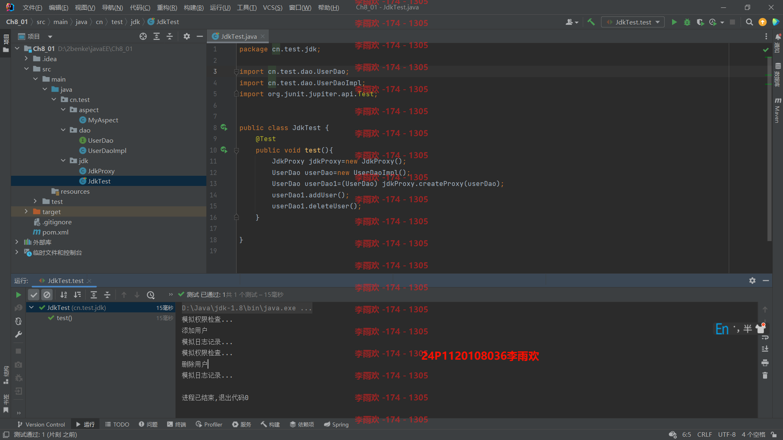Open the 重构(R) menu
The image size is (783, 440).
tap(167, 7)
